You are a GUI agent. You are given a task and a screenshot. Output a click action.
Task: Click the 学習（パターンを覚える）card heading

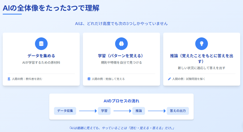click(x=121, y=56)
